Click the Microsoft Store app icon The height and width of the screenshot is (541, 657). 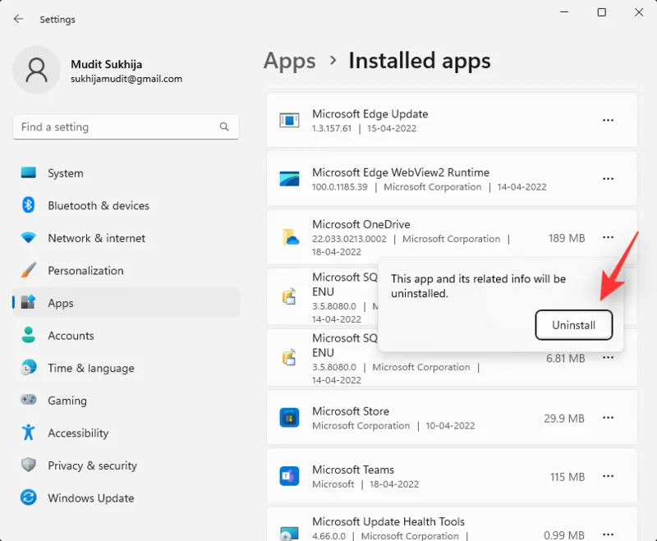click(288, 417)
